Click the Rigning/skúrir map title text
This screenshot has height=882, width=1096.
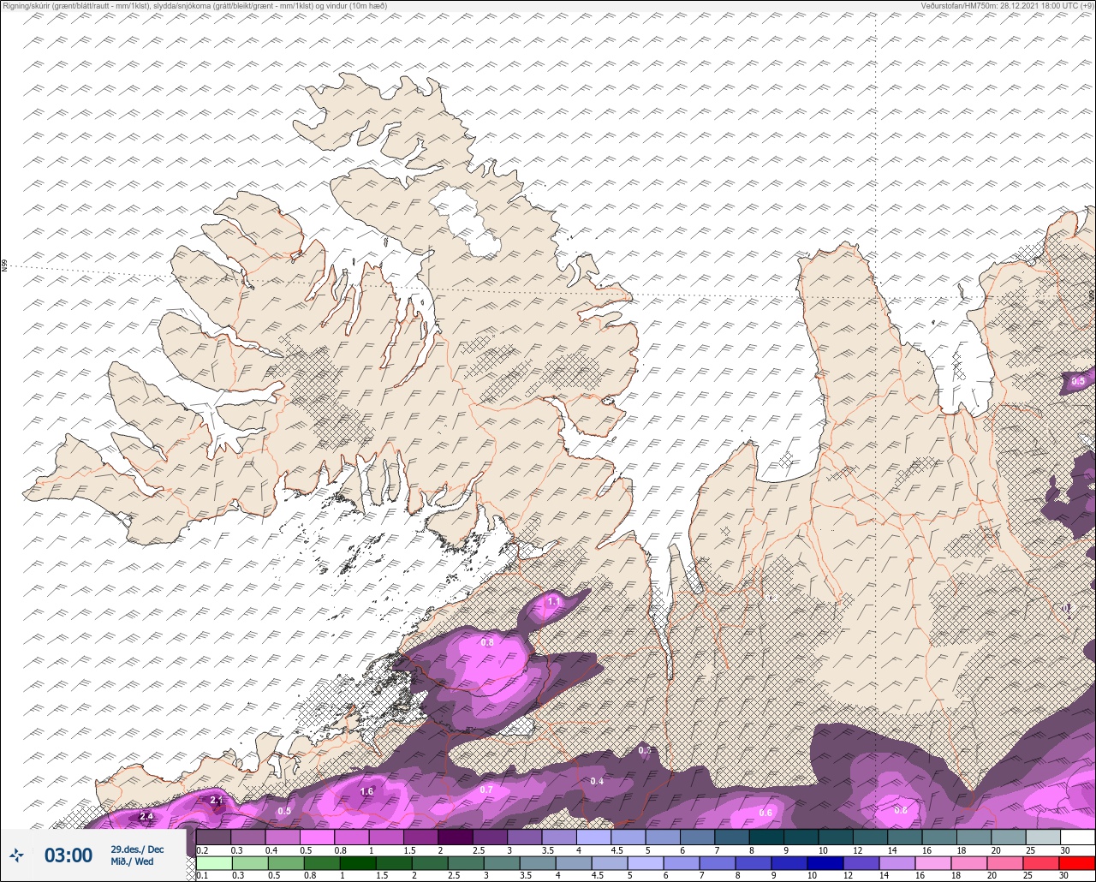[194, 5]
